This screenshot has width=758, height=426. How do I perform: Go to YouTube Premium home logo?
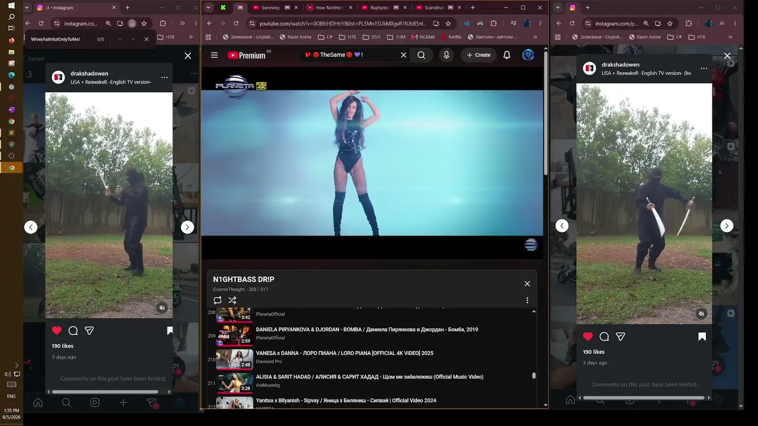click(246, 55)
